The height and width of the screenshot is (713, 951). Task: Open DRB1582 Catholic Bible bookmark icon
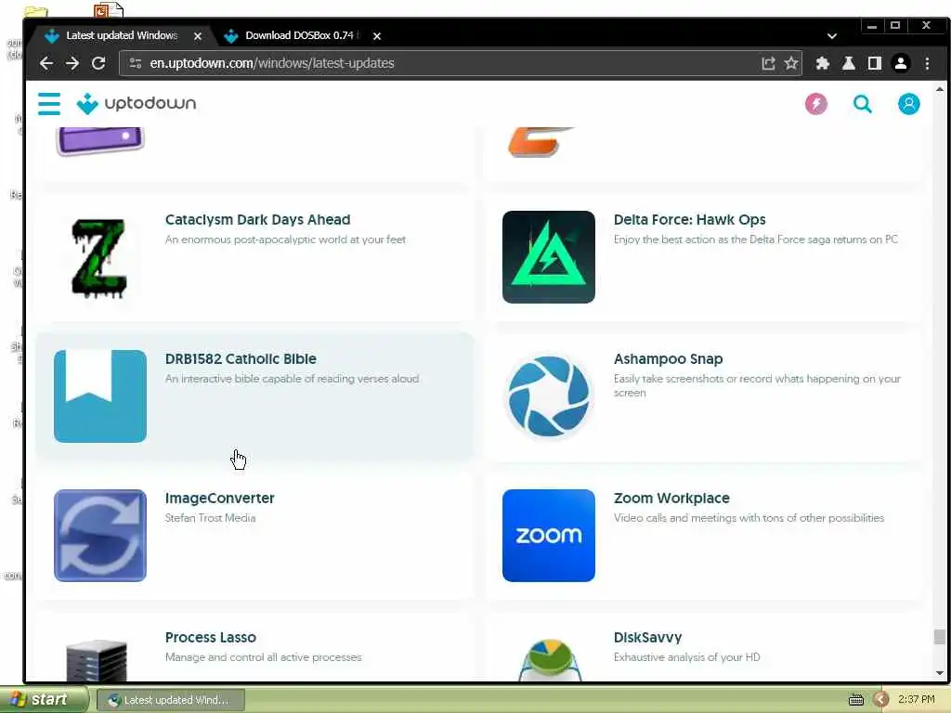(x=100, y=396)
